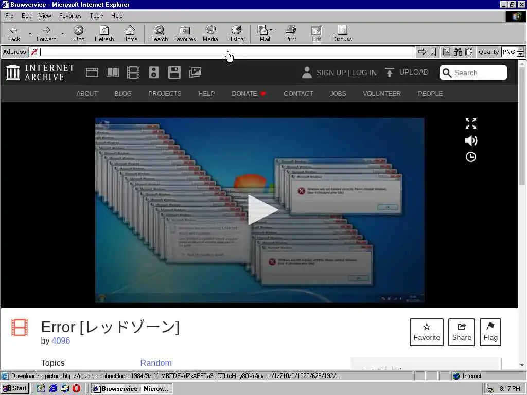The width and height of the screenshot is (527, 395).
Task: Refresh the current page
Action: [x=104, y=33]
